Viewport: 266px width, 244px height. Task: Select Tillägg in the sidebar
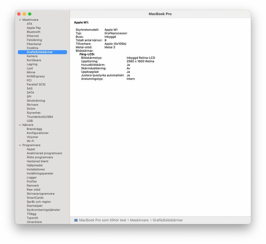tap(31, 214)
